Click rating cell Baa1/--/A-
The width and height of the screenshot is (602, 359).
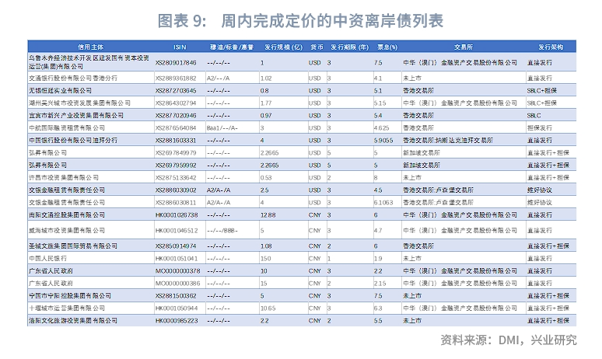(x=222, y=127)
